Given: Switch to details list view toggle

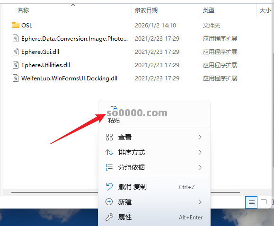Looking at the screenshot, I should click(251, 202).
